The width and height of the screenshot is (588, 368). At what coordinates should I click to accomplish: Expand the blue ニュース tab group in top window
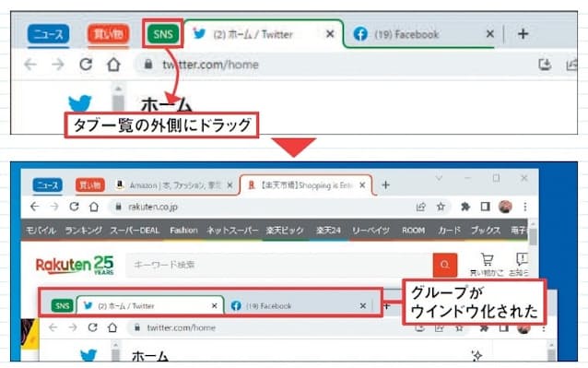coord(48,34)
